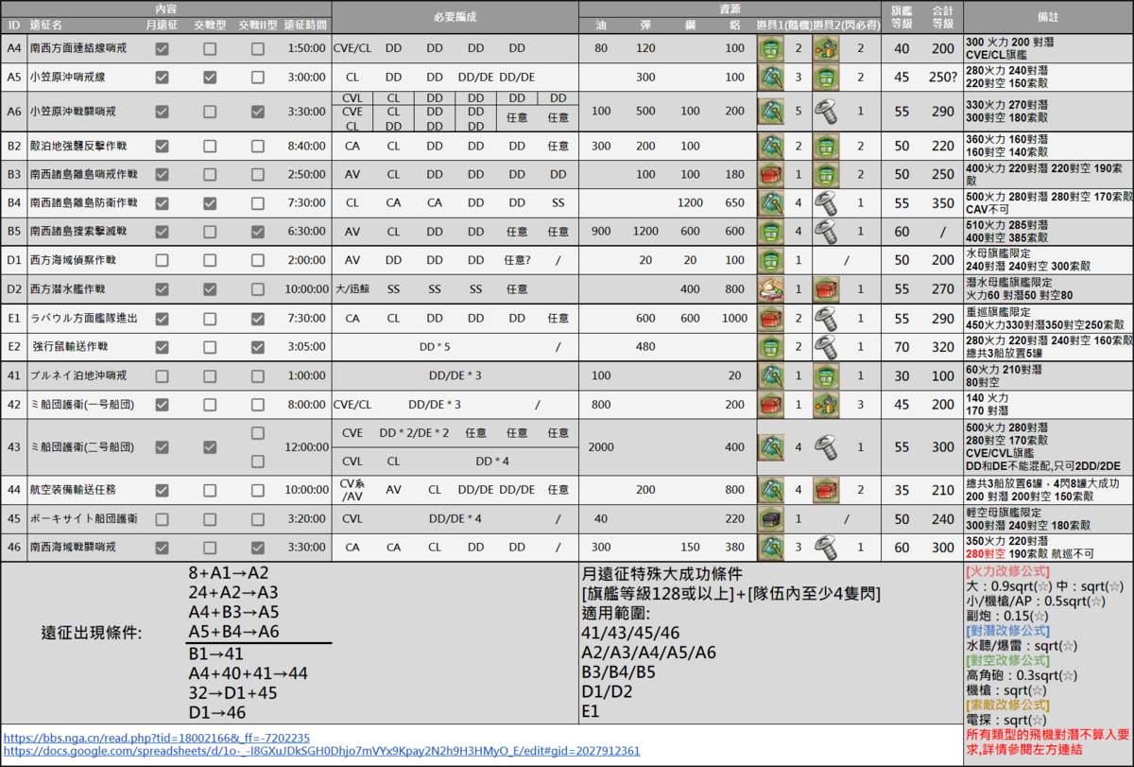Image resolution: width=1134 pixels, height=767 pixels.
Task: Click the blowtorch icon in row 42
Action: (x=827, y=405)
